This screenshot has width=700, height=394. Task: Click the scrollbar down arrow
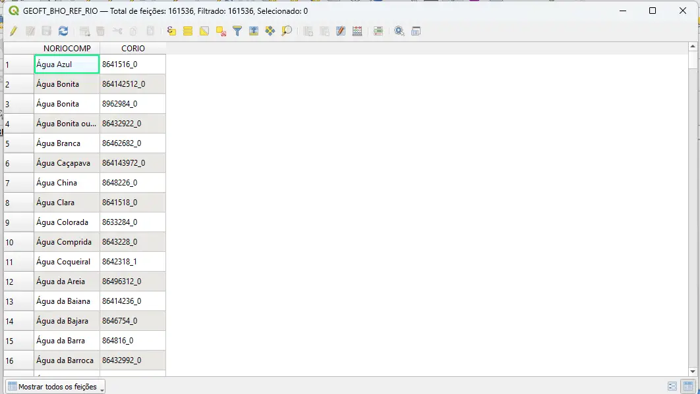(693, 372)
